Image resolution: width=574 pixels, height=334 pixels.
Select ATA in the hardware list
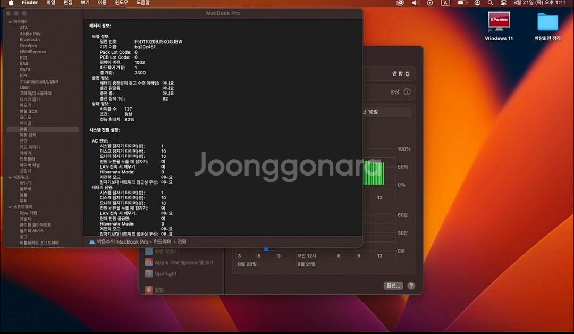pyautogui.click(x=24, y=28)
